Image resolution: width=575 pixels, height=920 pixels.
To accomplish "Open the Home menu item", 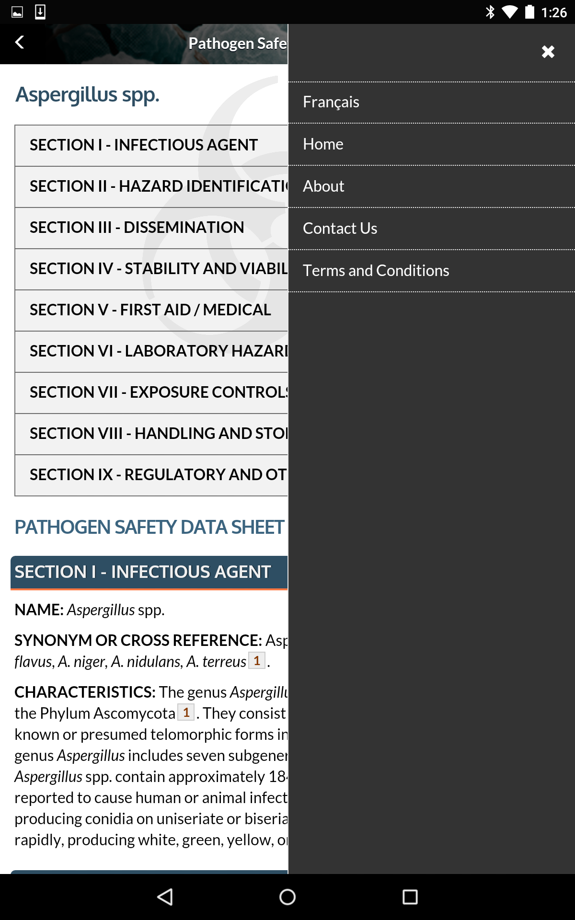I will click(x=432, y=144).
